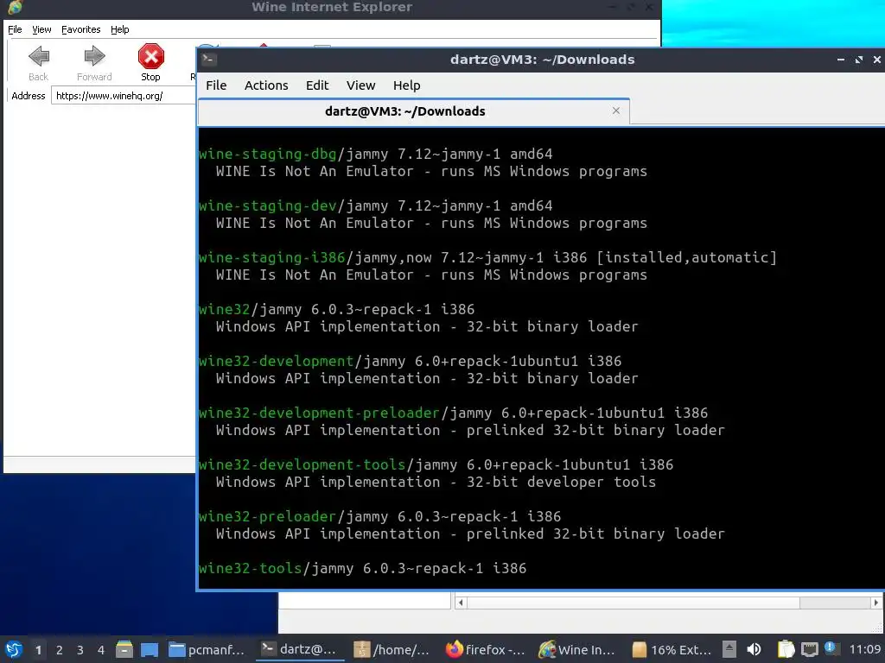Viewport: 885px width, 663px height.
Task: Click the wine-staging-dbg package name
Action: [268, 154]
